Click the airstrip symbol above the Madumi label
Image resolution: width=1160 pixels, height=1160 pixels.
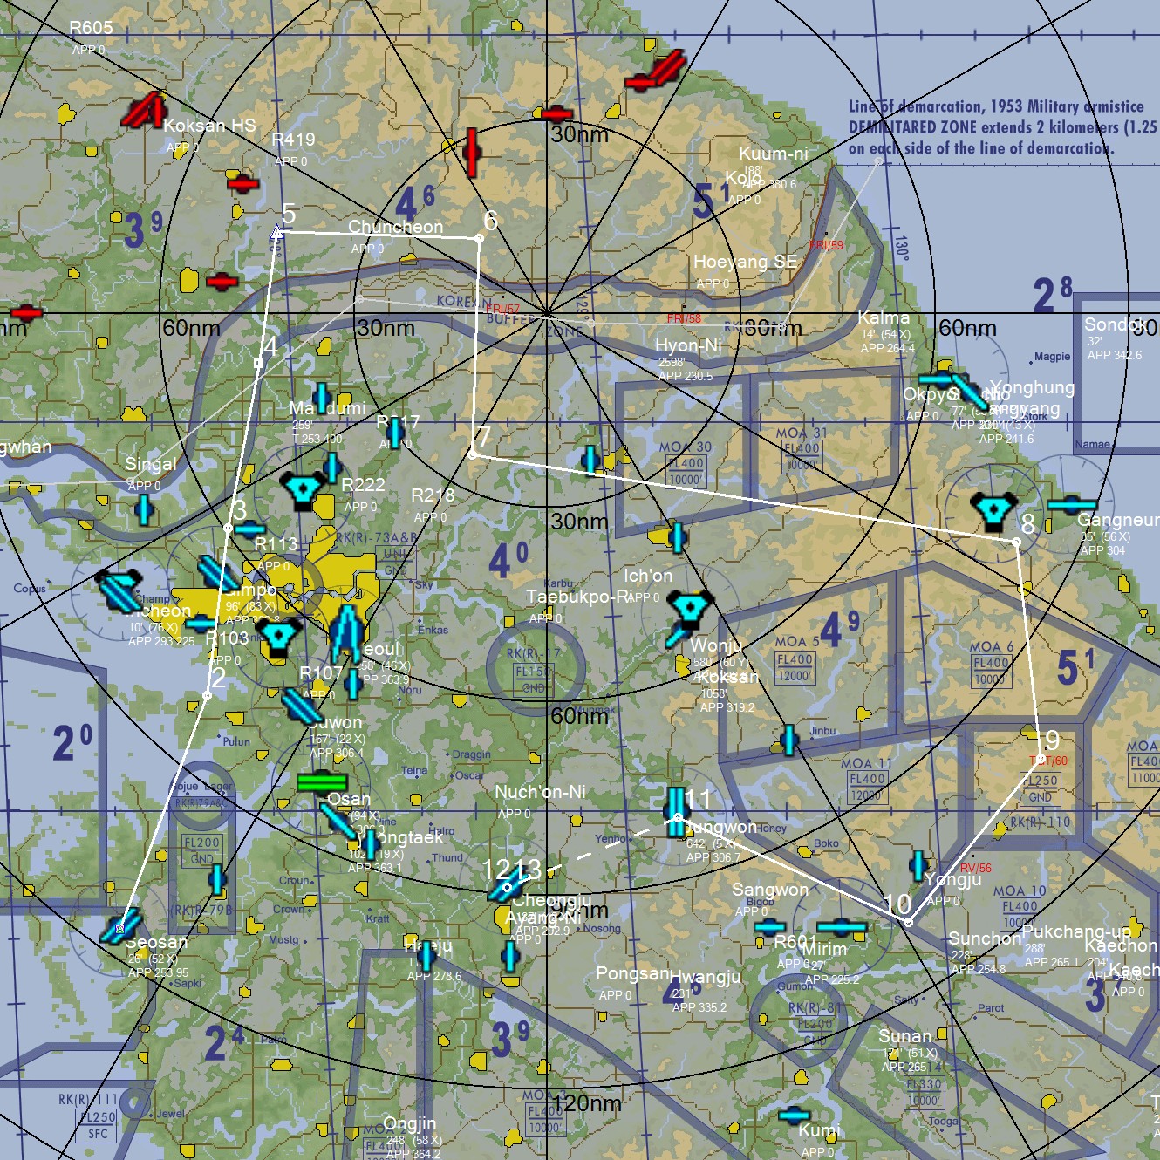coord(322,398)
